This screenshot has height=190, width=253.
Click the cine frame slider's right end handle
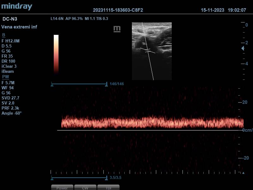tap(107, 84)
